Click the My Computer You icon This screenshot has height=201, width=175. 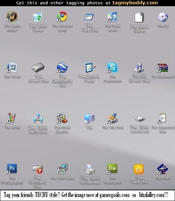tap(89, 118)
